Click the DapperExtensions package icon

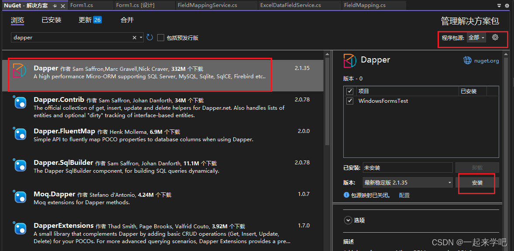tap(21, 228)
